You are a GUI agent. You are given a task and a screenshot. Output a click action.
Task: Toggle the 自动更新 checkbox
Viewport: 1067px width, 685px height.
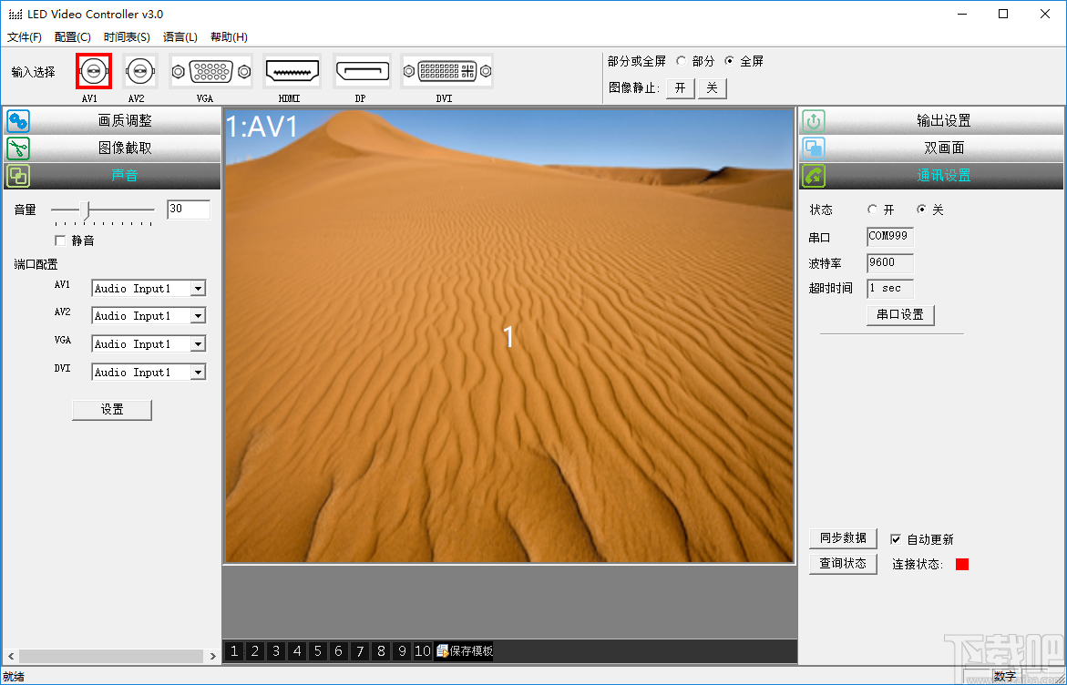896,539
